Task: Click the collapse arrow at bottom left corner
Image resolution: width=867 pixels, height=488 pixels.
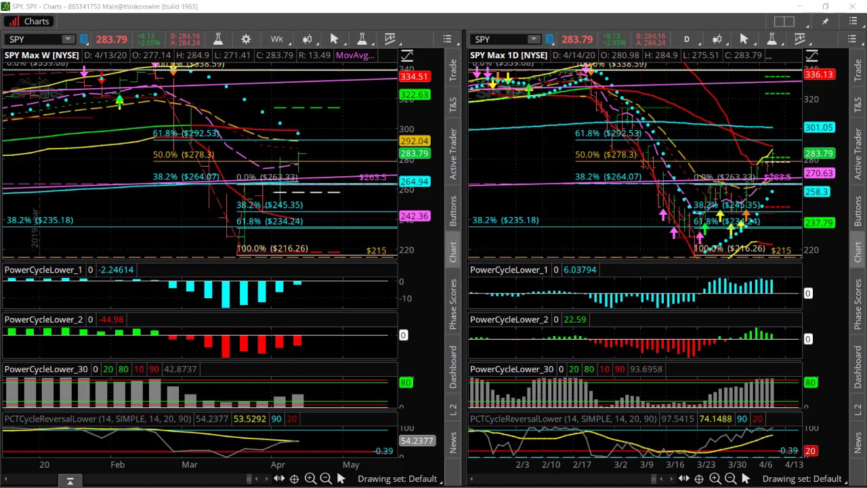Action: (x=70, y=481)
